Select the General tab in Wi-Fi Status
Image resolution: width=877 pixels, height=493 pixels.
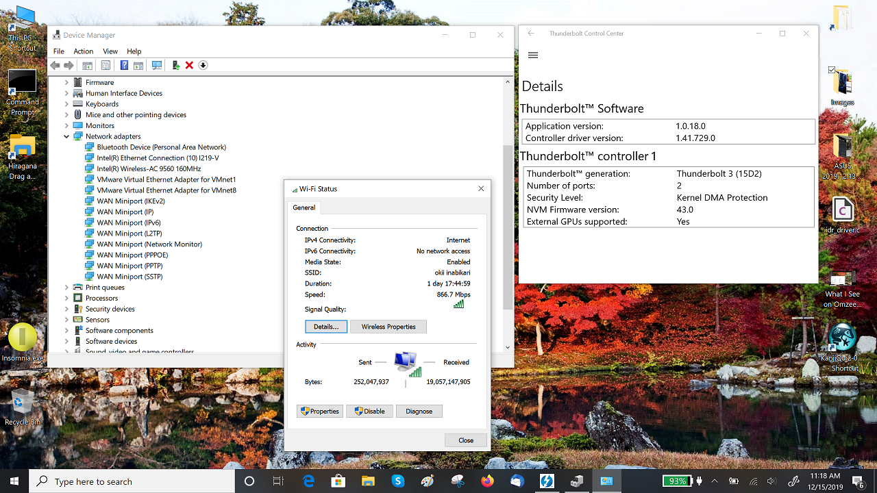(x=304, y=207)
